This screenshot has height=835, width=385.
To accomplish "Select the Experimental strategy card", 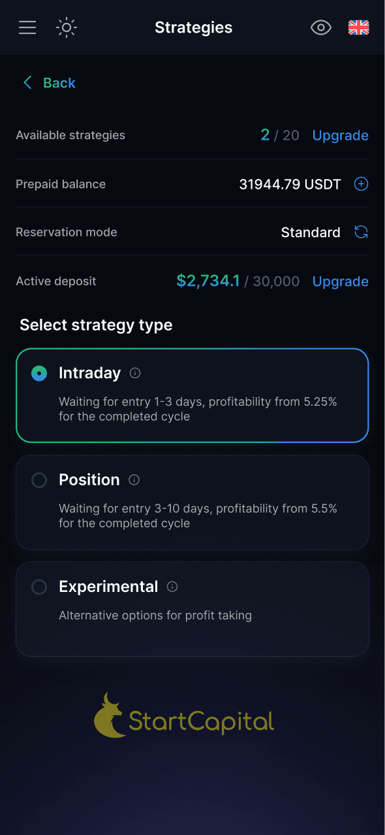I will [x=192, y=609].
